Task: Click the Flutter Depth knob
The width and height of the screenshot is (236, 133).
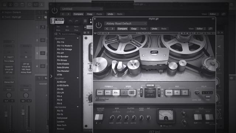Action: click(x=133, y=117)
